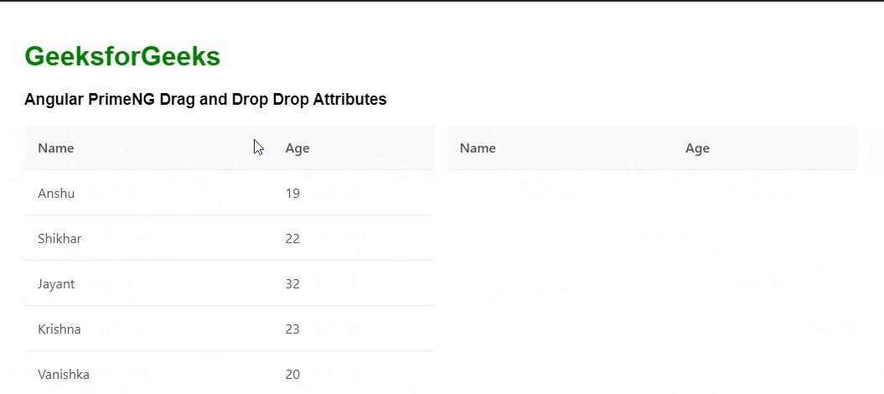Click the right table's Age column header

point(697,148)
